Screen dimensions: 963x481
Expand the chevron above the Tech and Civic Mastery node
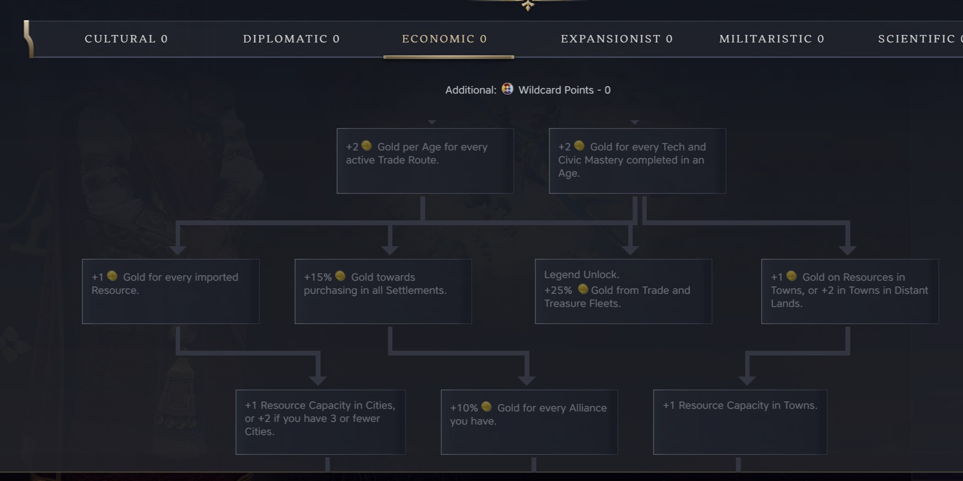coord(634,122)
